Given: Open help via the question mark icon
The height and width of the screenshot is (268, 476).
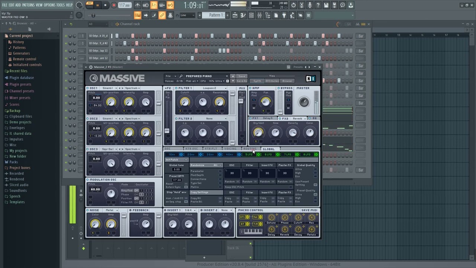Looking at the screenshot, I should click(318, 5).
